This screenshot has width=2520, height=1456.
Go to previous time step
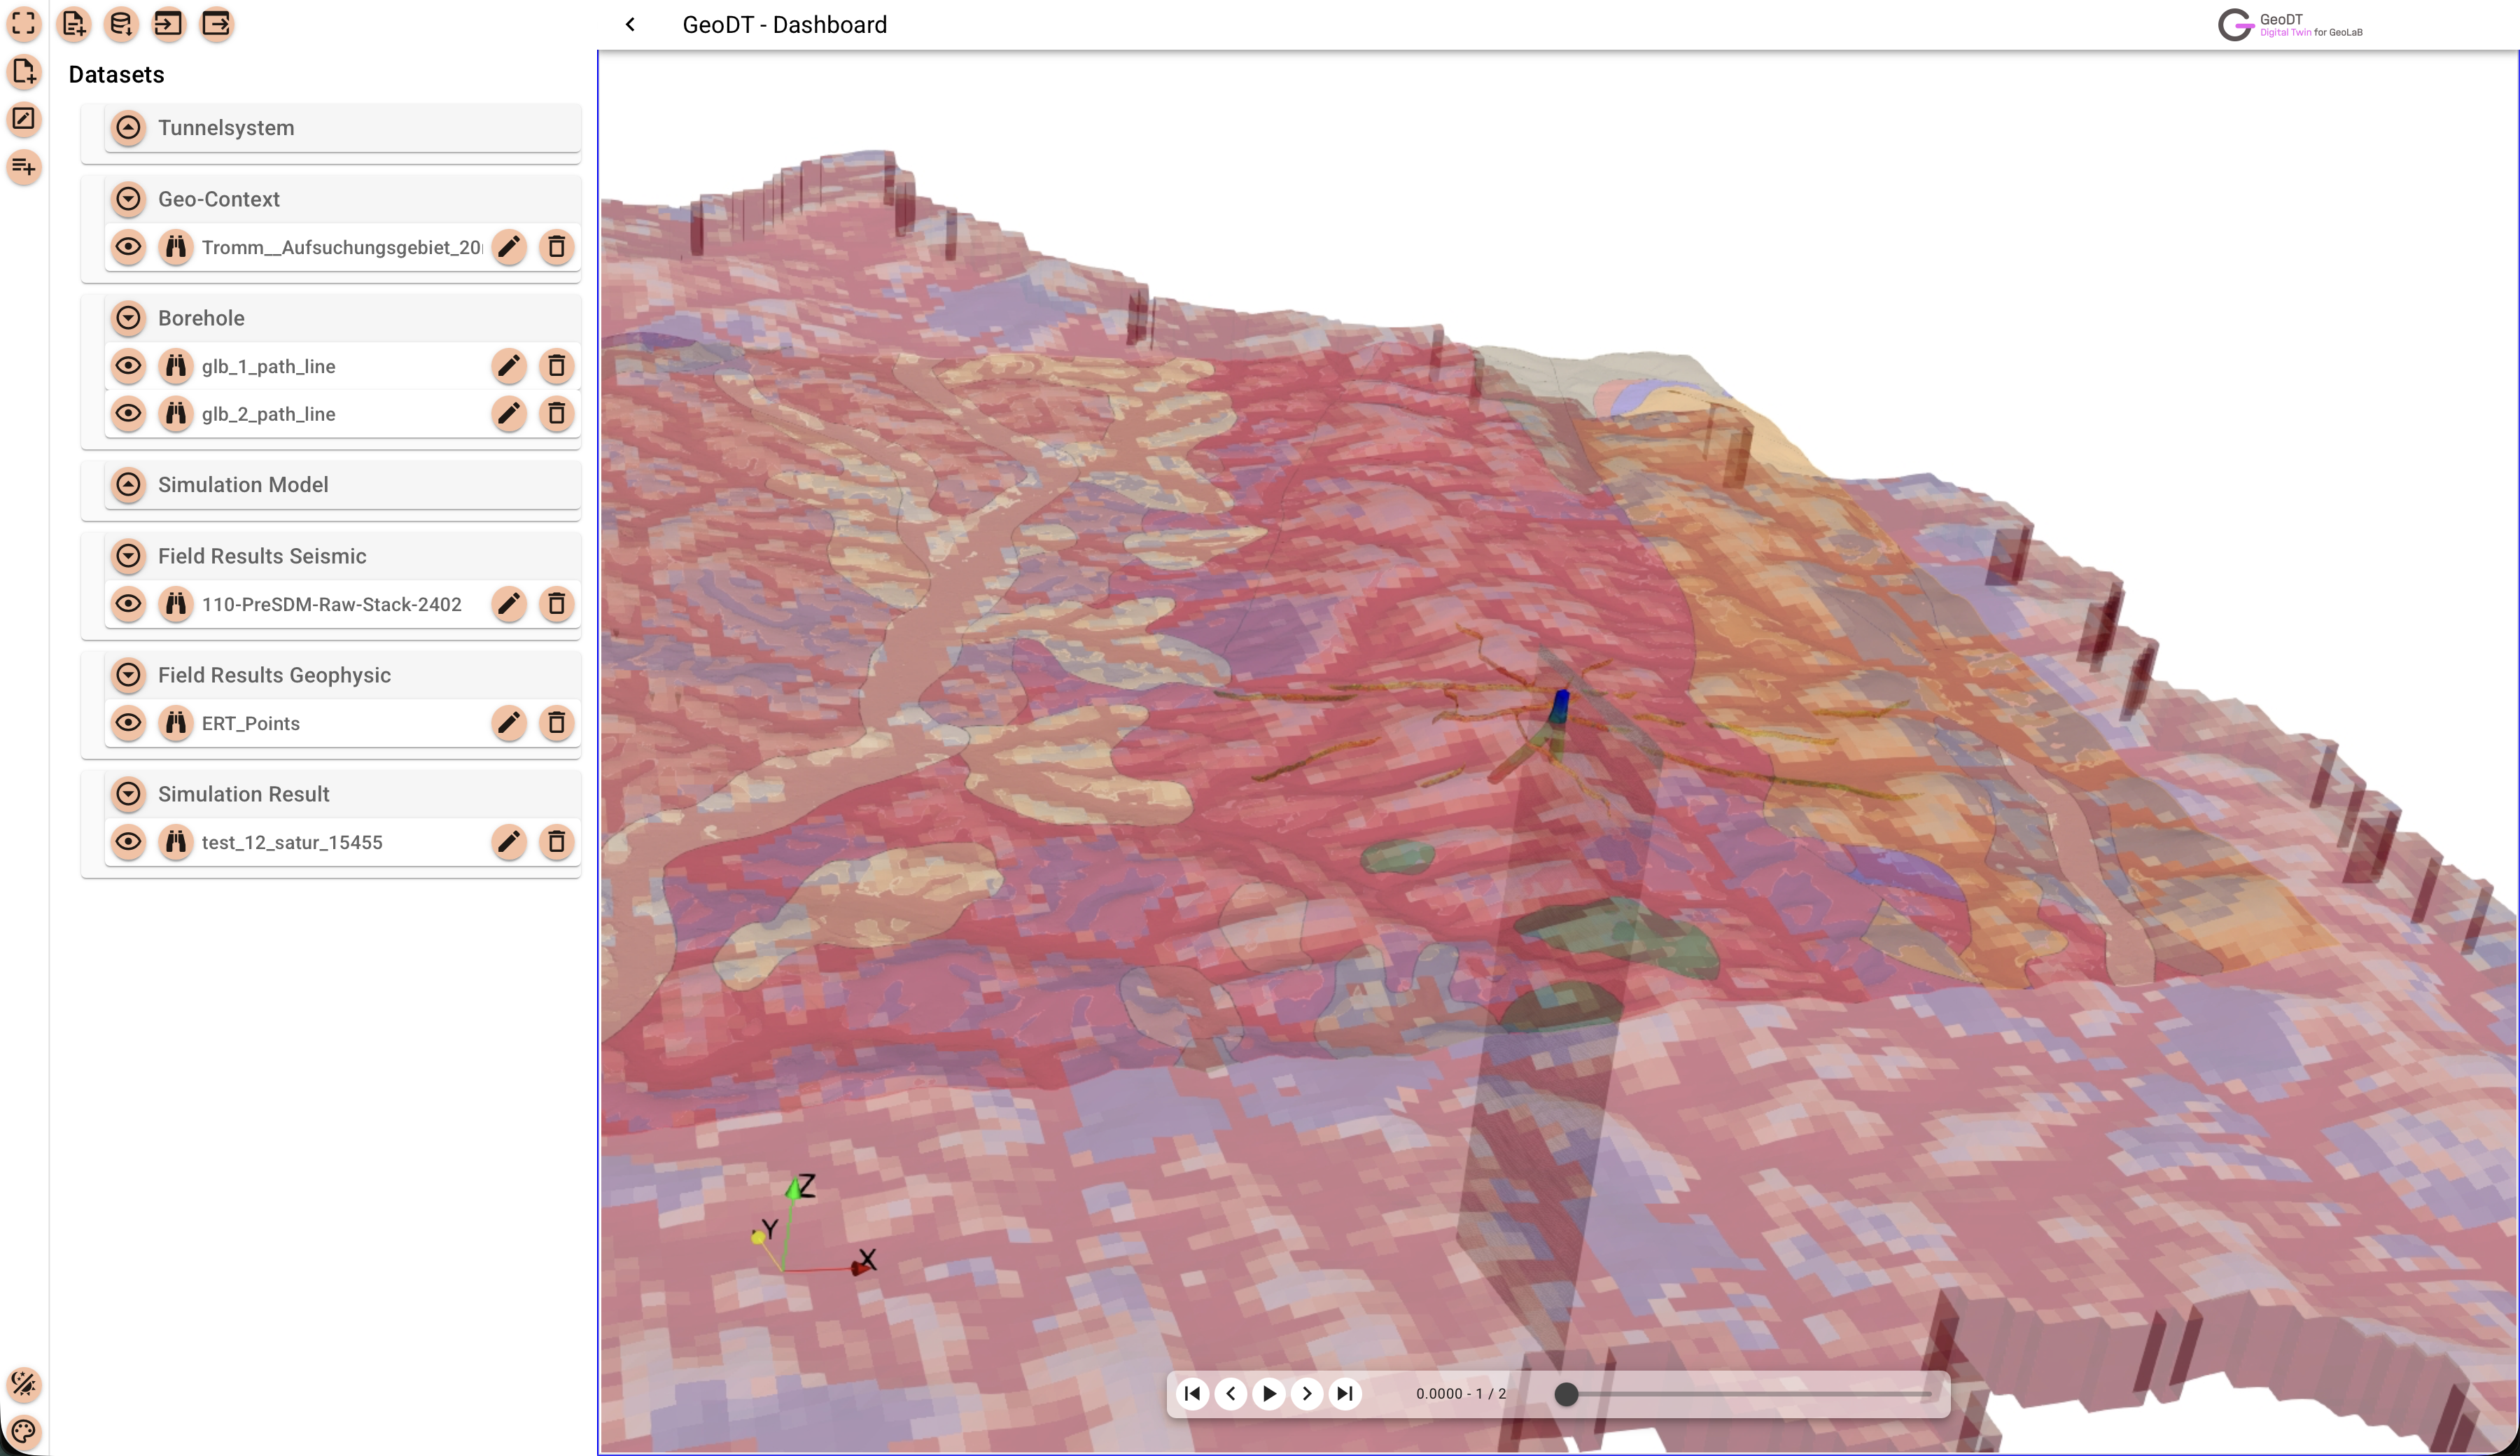coord(1231,1393)
